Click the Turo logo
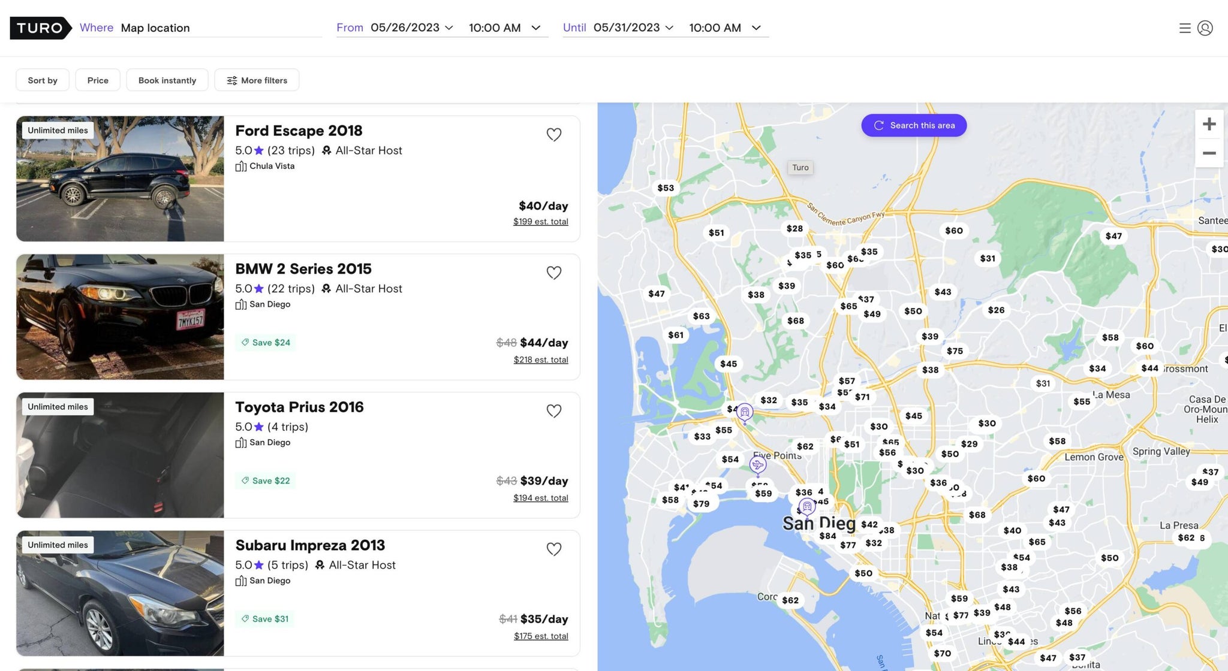The image size is (1228, 671). (x=40, y=28)
